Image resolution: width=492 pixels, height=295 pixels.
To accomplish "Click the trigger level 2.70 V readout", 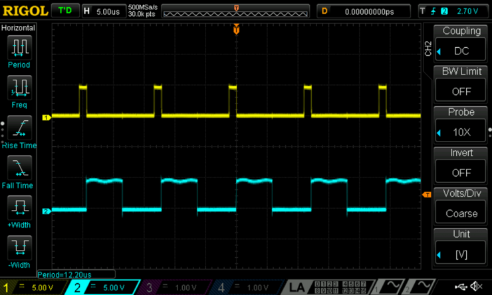I will tap(467, 11).
